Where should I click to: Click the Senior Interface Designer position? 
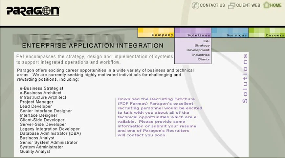pyautogui.click(x=46, y=111)
